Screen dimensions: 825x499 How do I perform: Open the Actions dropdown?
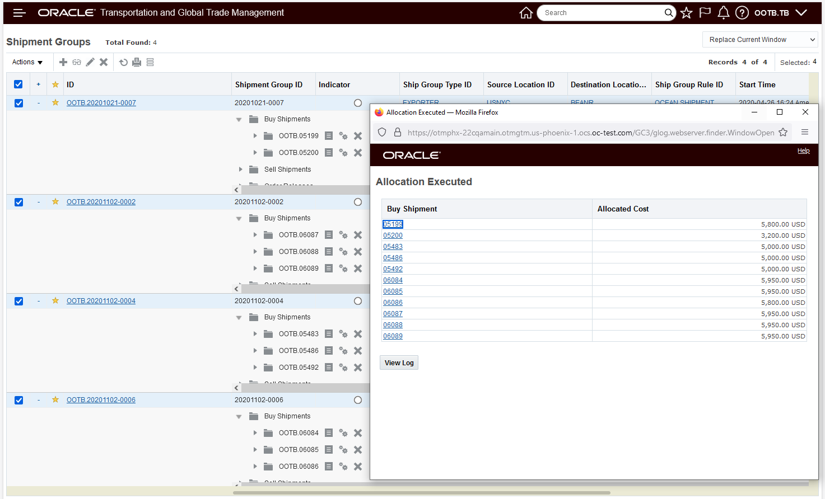[27, 62]
